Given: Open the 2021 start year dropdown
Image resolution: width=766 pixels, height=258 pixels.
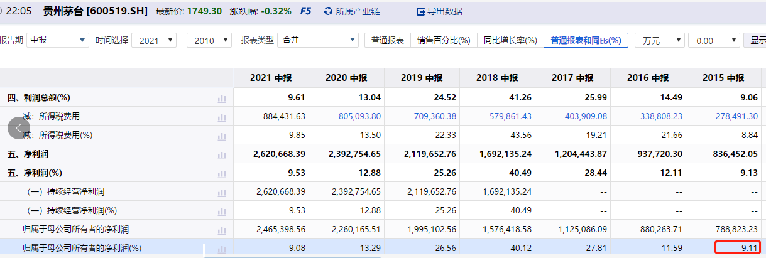Looking at the screenshot, I should pyautogui.click(x=155, y=40).
